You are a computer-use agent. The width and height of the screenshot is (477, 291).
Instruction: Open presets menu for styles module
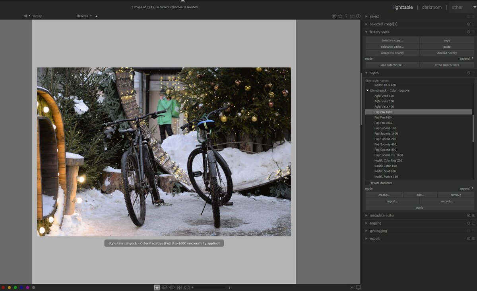click(473, 73)
